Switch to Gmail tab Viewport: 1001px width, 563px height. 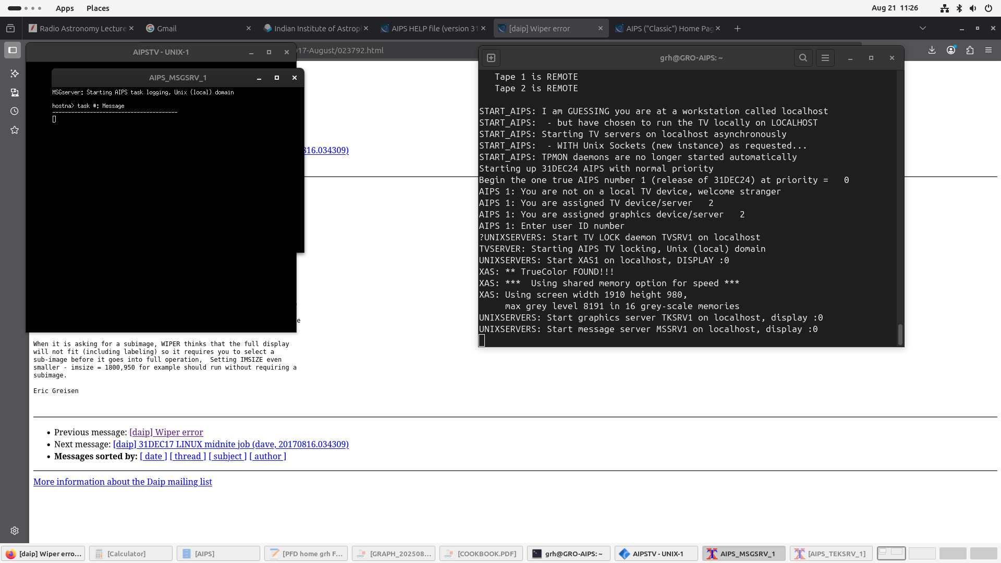click(x=167, y=28)
